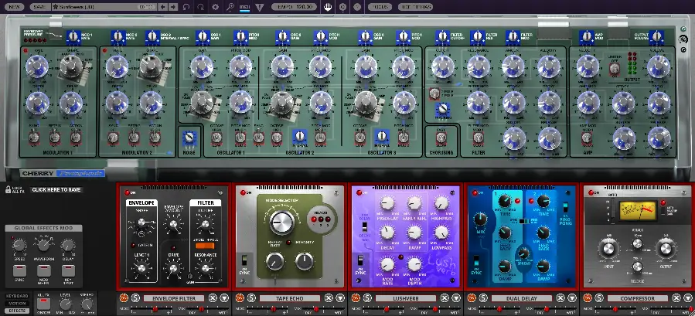695x316 pixels.
Task: Select the Effects tab
Action: (17, 311)
